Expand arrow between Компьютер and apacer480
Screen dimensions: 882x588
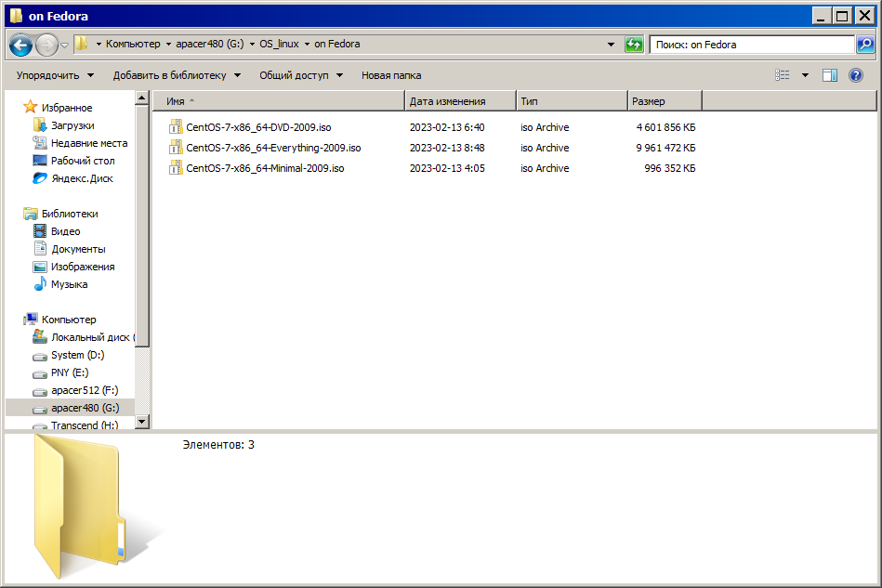(x=168, y=44)
